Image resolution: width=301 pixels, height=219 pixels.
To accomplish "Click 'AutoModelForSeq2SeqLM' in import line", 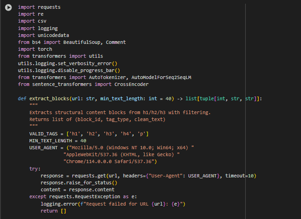I will [x=161, y=77].
